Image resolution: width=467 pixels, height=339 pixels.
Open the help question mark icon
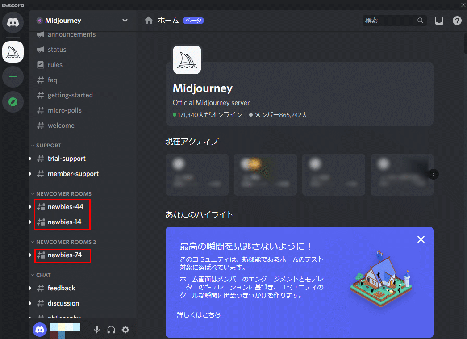[457, 21]
